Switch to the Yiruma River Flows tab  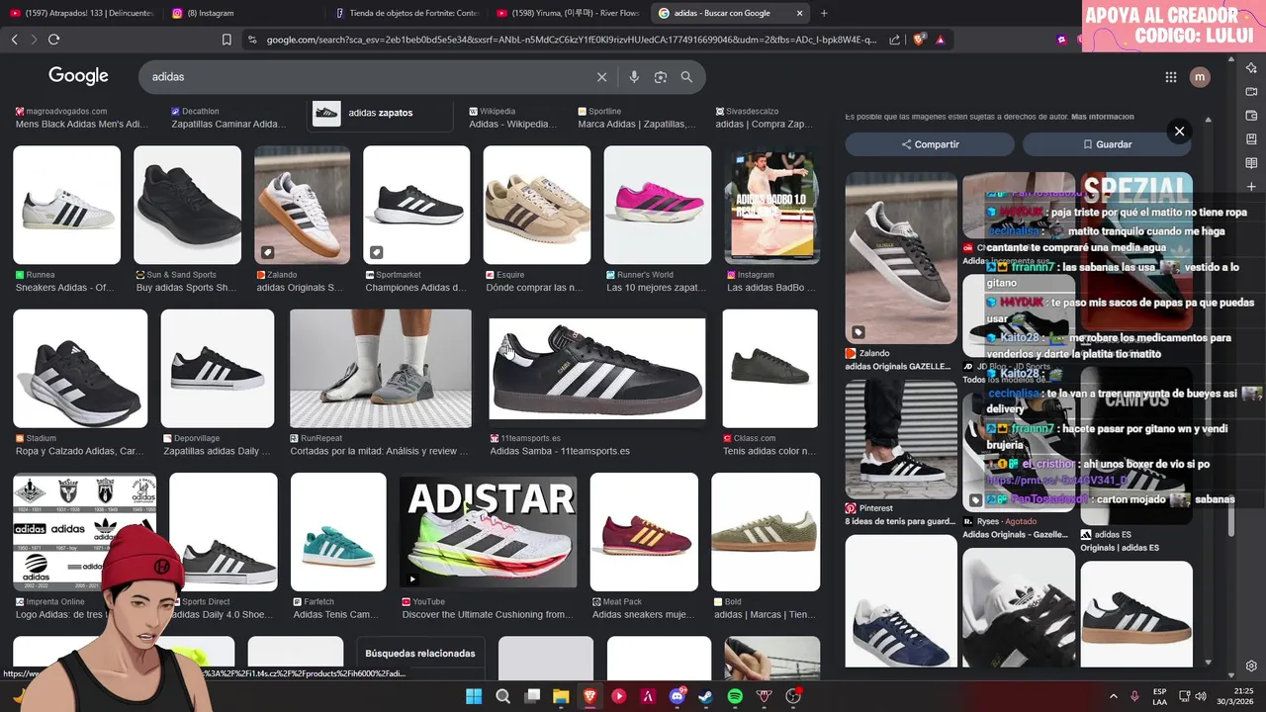(x=569, y=13)
